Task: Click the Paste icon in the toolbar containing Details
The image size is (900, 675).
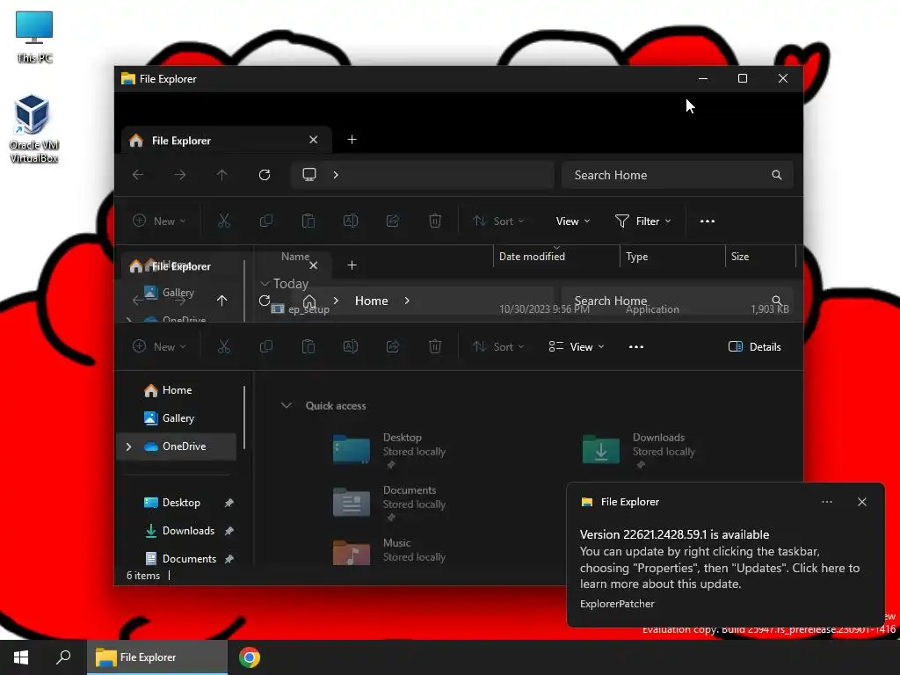Action: 308,346
